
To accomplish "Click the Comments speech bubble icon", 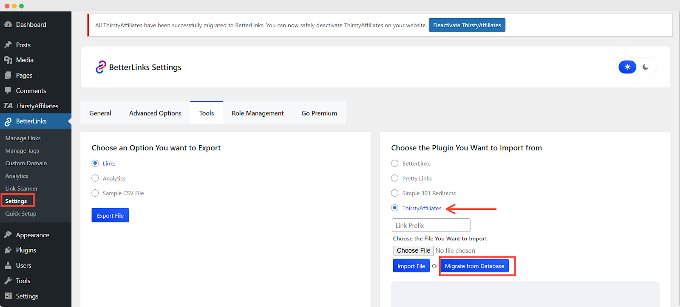I will pos(8,90).
